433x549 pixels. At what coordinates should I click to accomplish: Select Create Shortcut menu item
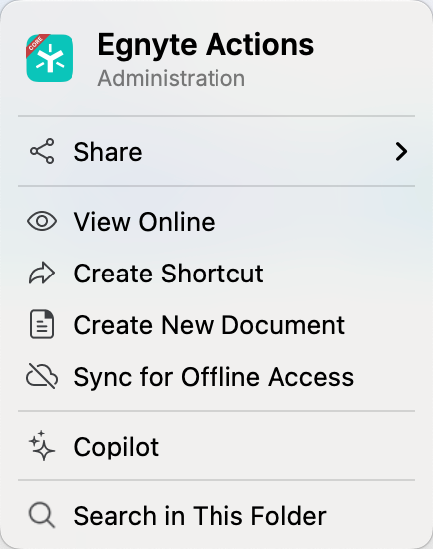(x=216, y=274)
